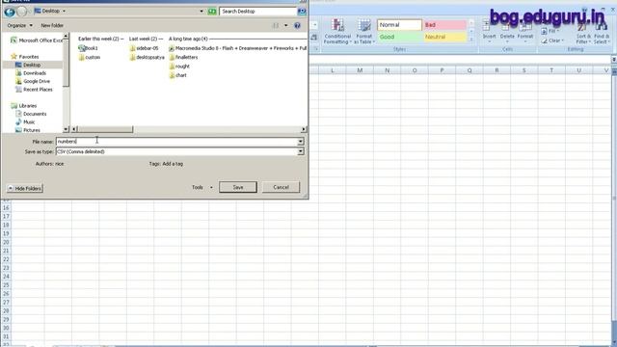
Task: Click the search magnifier icon
Action: point(302,12)
